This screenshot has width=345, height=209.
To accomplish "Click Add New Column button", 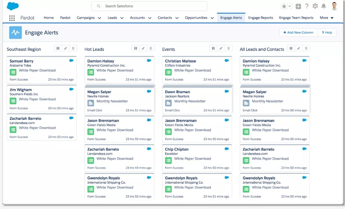I will [x=298, y=33].
